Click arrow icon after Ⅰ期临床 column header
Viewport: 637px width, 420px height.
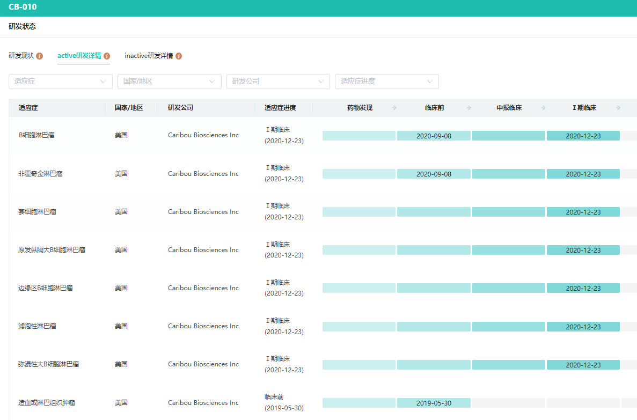[618, 108]
